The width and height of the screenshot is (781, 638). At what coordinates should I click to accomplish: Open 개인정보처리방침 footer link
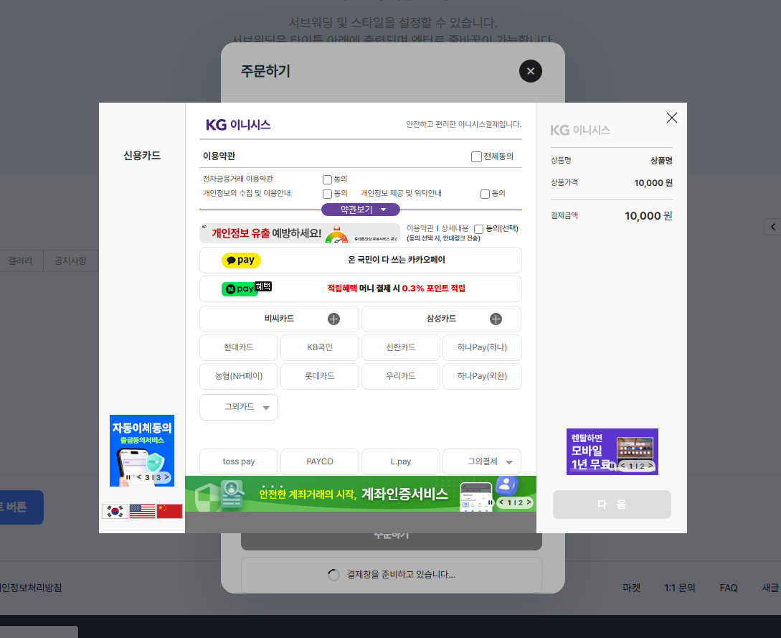coord(30,588)
